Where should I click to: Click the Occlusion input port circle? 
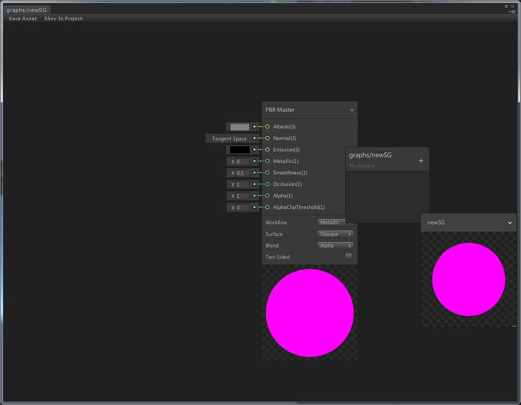[x=267, y=184]
